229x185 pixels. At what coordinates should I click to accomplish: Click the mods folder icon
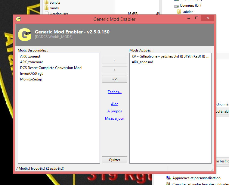(47, 8)
